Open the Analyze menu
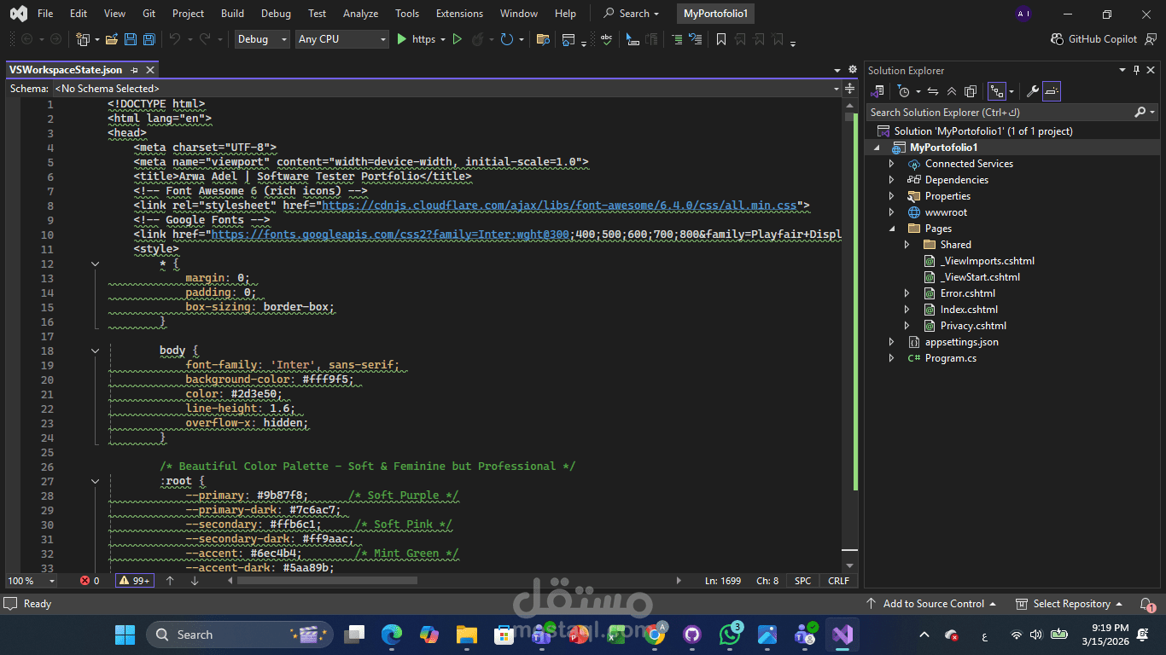The width and height of the screenshot is (1166, 655). 360,14
